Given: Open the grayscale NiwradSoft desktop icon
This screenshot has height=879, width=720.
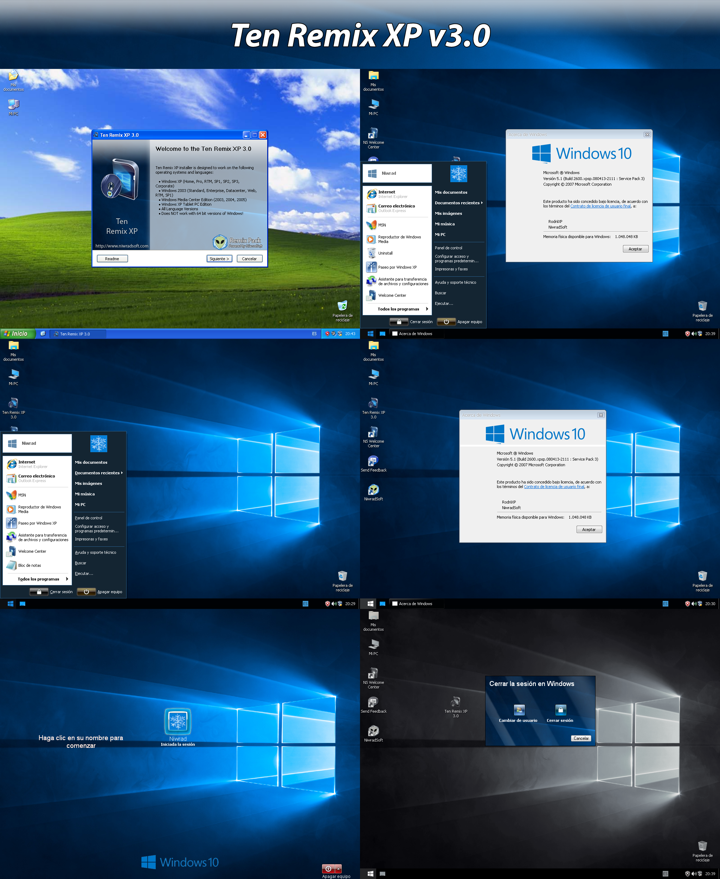Looking at the screenshot, I should click(373, 734).
